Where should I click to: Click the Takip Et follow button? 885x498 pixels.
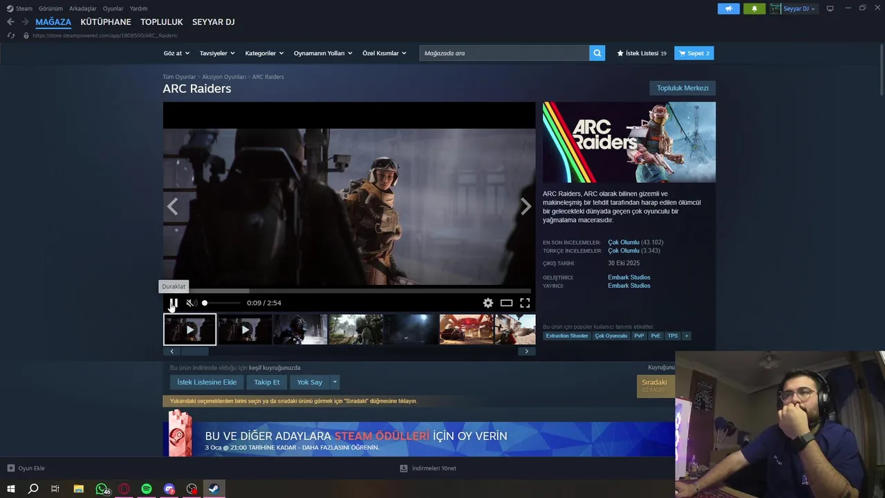point(267,382)
